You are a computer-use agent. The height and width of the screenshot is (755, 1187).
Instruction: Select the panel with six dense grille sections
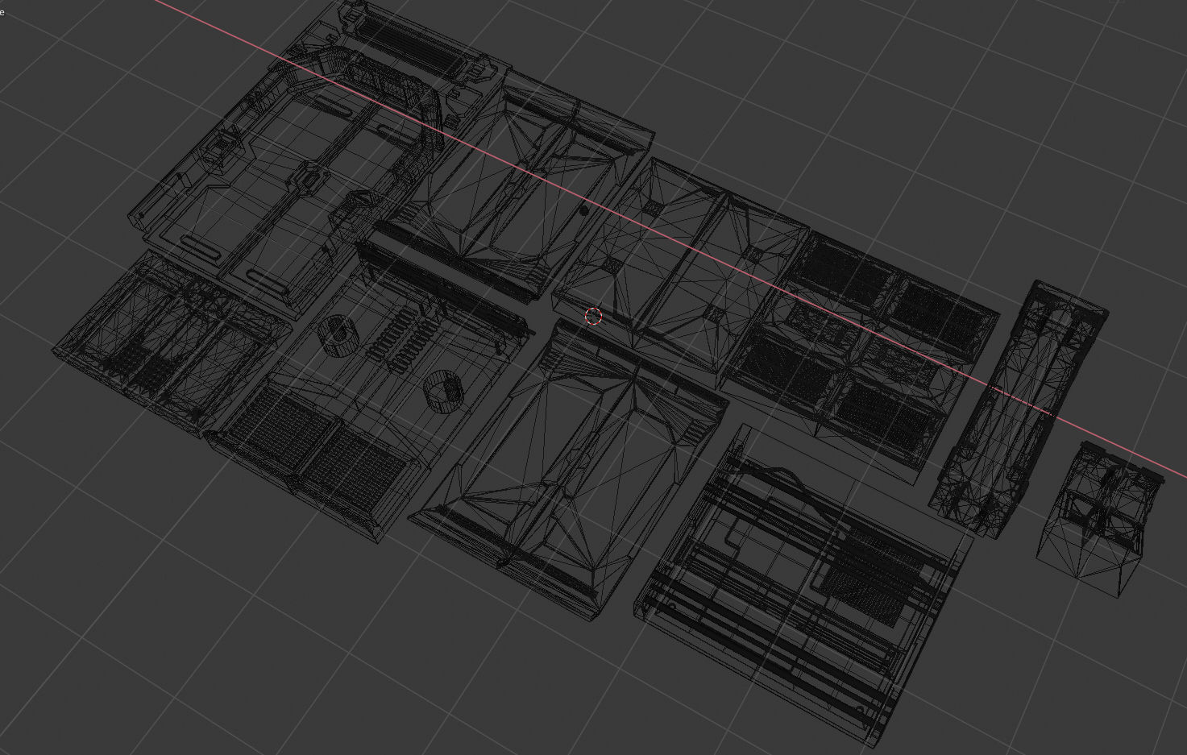pos(860,357)
